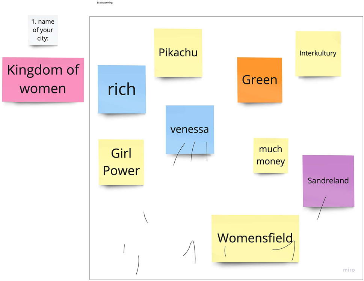This screenshot has width=364, height=281.
Task: Select the Brainstorming frame title
Action: click(105, 3)
